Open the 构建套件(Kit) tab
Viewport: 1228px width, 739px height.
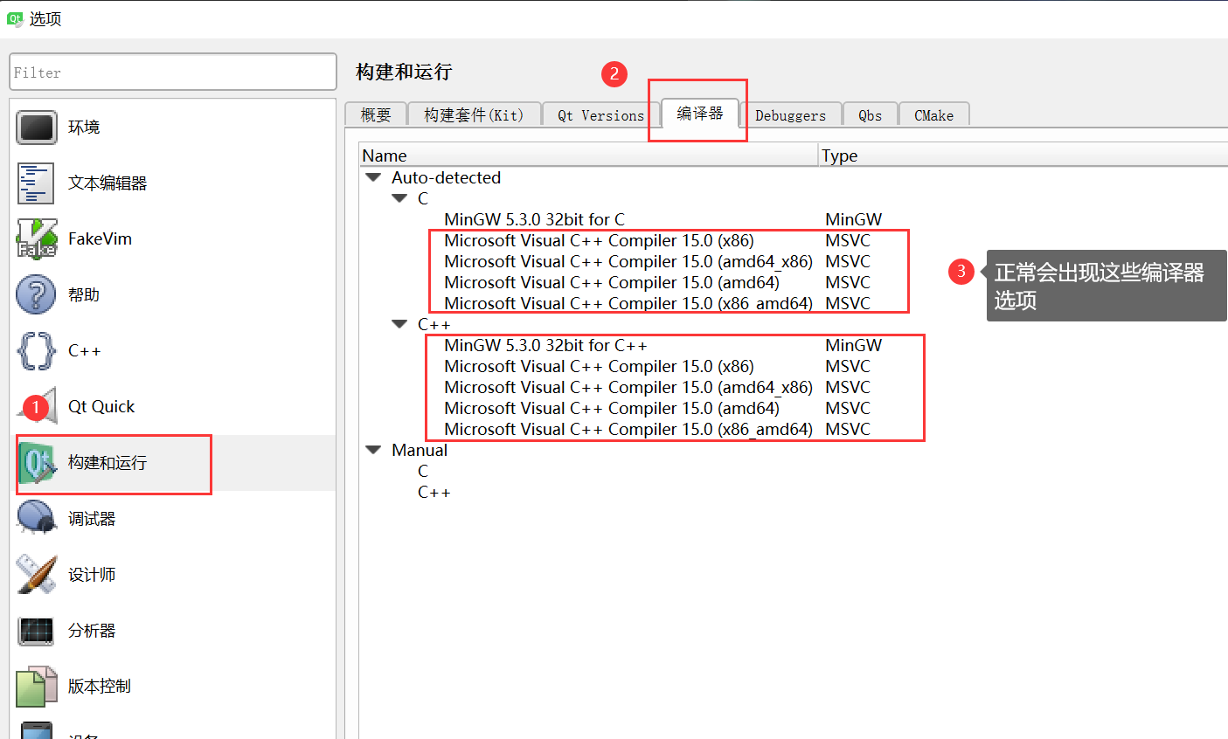pos(474,114)
